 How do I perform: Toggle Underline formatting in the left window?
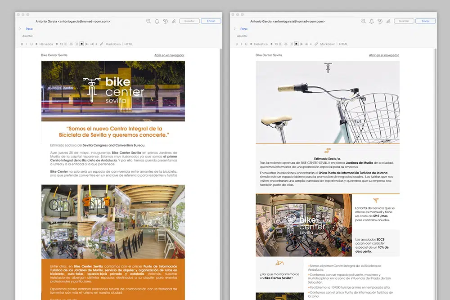tap(31, 44)
